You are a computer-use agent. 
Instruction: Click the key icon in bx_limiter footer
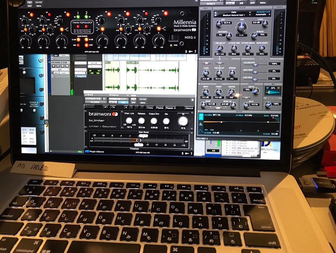point(187,153)
